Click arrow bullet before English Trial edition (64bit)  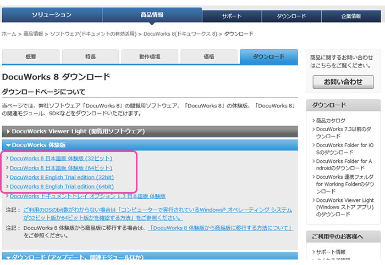(7, 187)
